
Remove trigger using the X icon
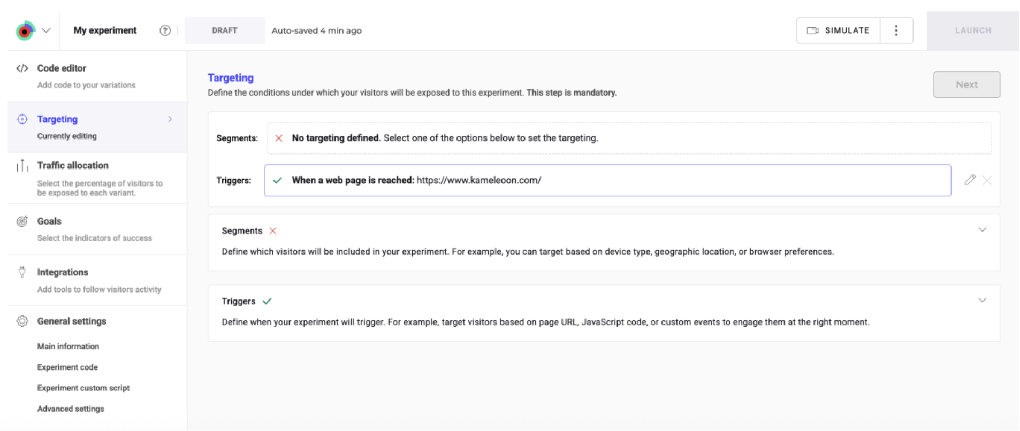987,181
